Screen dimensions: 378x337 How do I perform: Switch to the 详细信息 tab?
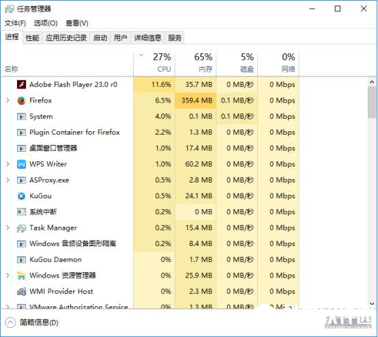(x=147, y=38)
